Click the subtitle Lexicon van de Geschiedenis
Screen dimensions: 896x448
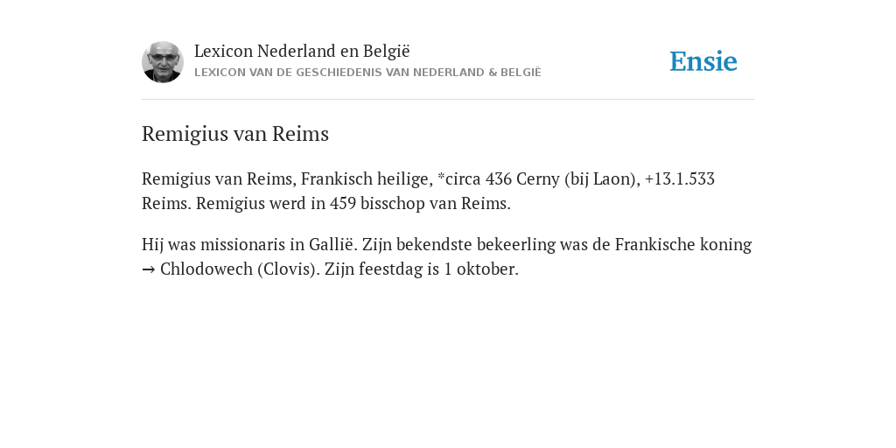click(x=367, y=73)
